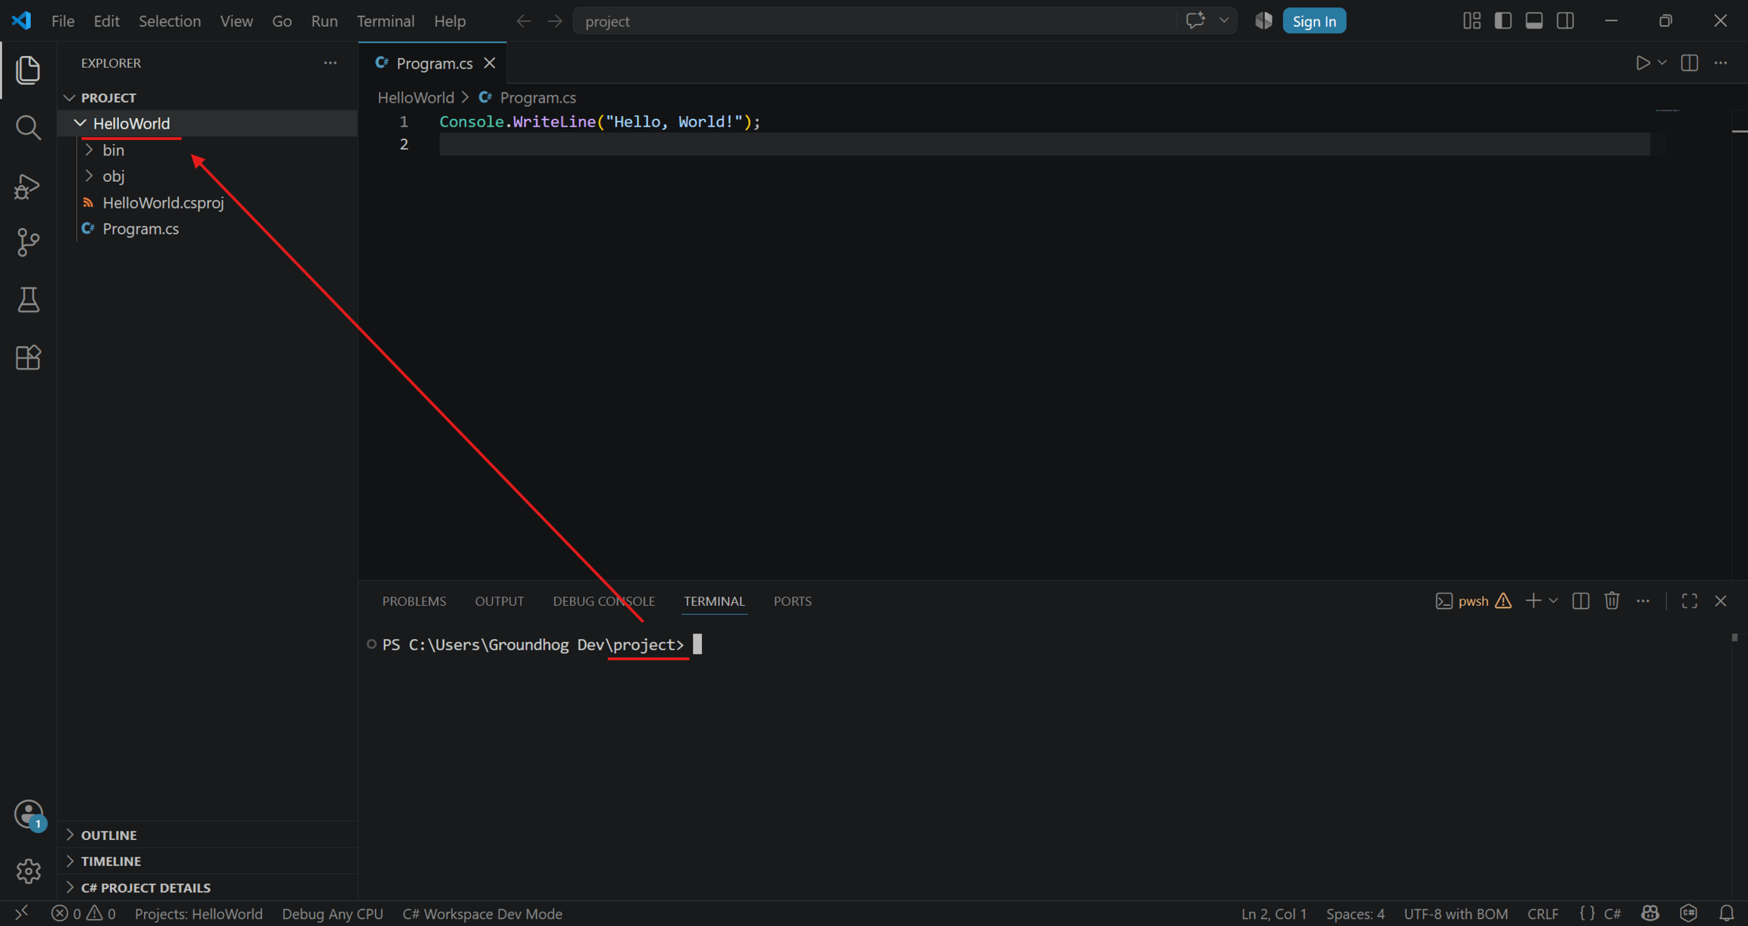Click HelloWorld in editor breadcrumb
Screen dimensions: 1748x926
pos(415,97)
